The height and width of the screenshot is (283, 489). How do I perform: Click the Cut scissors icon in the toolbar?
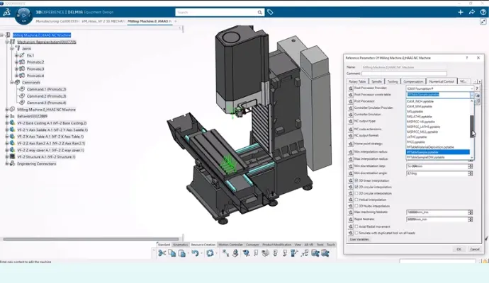162,253
